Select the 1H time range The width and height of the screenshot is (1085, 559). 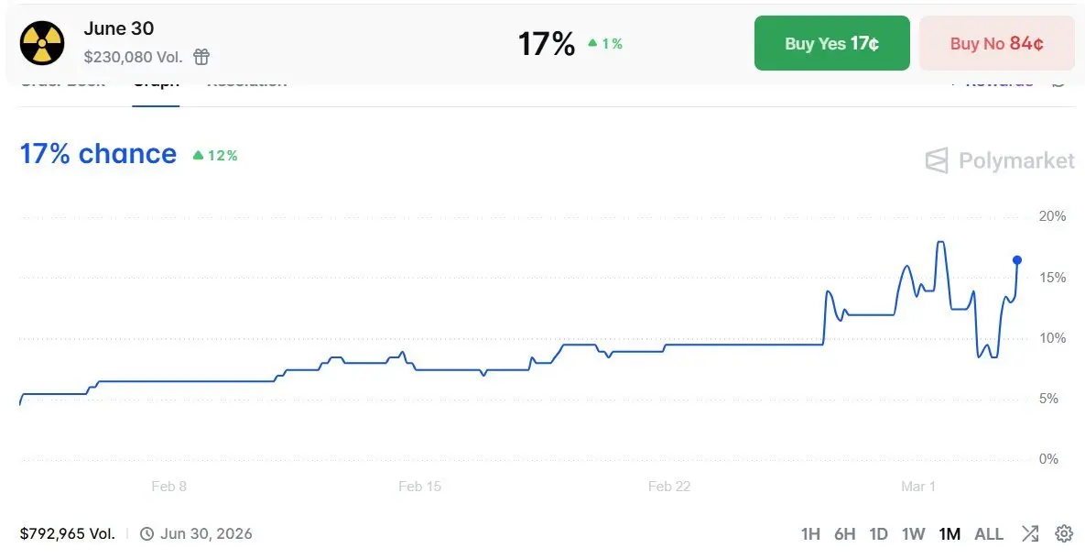click(x=810, y=533)
